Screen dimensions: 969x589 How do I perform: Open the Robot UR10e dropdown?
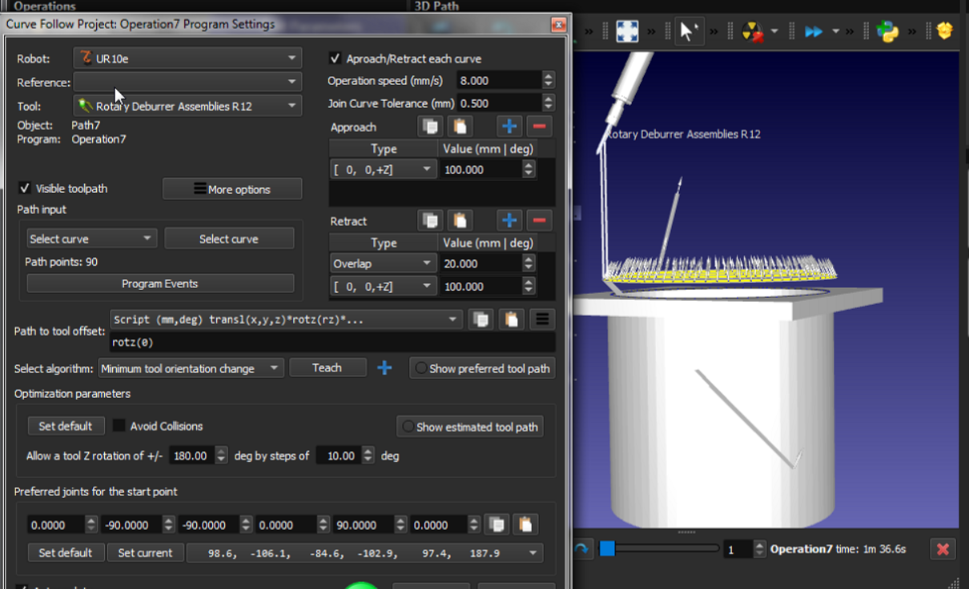187,58
